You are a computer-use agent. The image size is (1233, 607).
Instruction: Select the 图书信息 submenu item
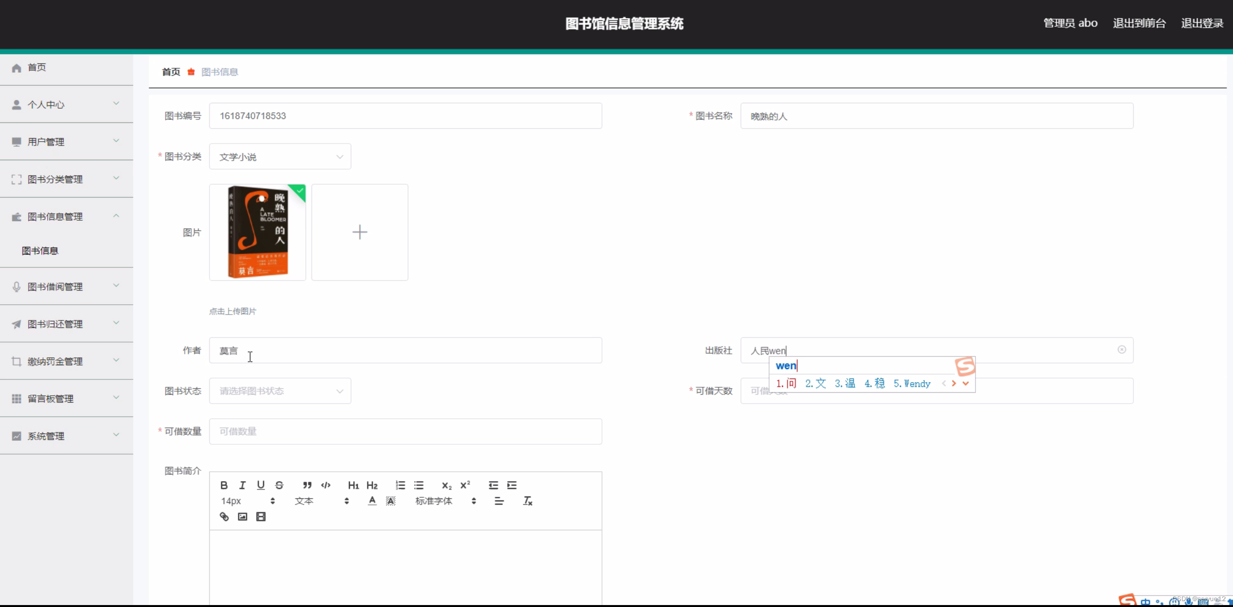(x=40, y=251)
